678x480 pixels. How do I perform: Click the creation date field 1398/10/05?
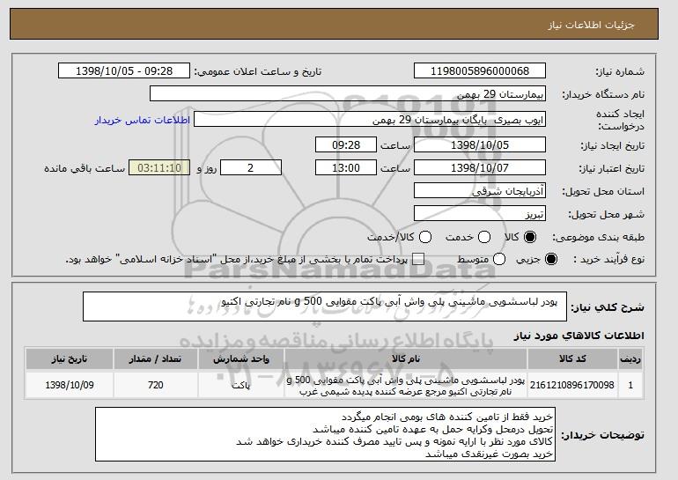coord(480,144)
